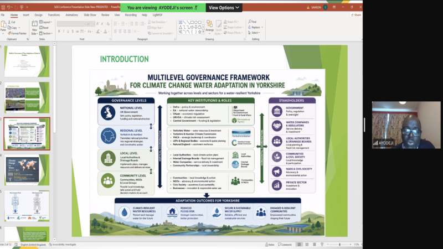Open the font color picker
Viewport: 443px width, 249px height.
coord(106,32)
